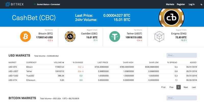Click the green socket status wifi icon
Screen dimensions: 204x102
tap(35, 4)
